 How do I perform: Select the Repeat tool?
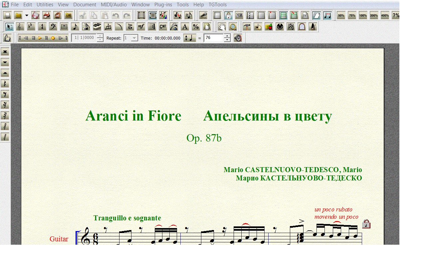(152, 27)
